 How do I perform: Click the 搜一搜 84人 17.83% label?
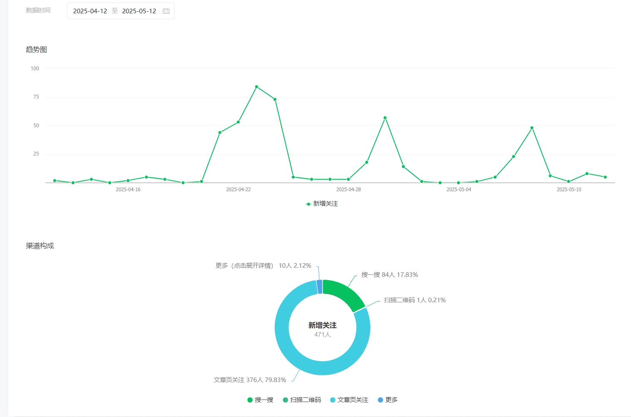click(390, 275)
